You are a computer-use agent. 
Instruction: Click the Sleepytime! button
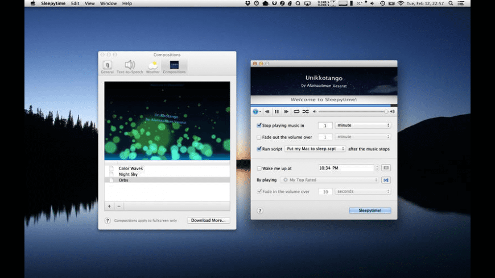[370, 210]
